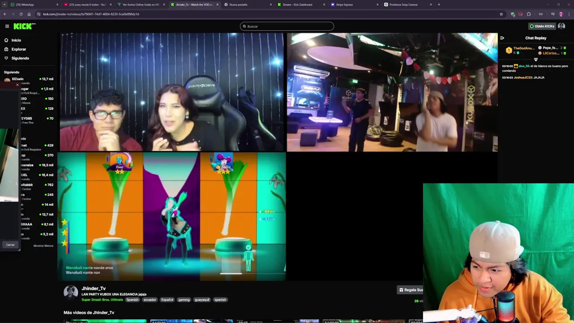The width and height of the screenshot is (574, 323).
Task: Click the browser back arrow
Action: click(5, 14)
